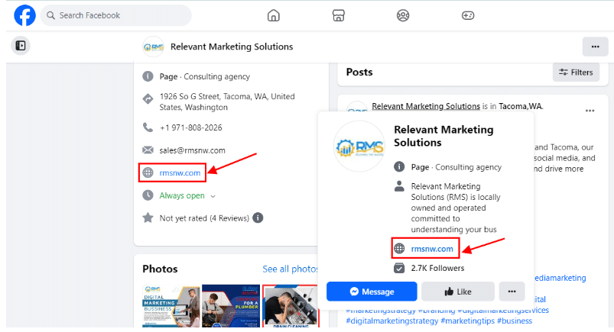Click the hover card person icon

click(399, 186)
